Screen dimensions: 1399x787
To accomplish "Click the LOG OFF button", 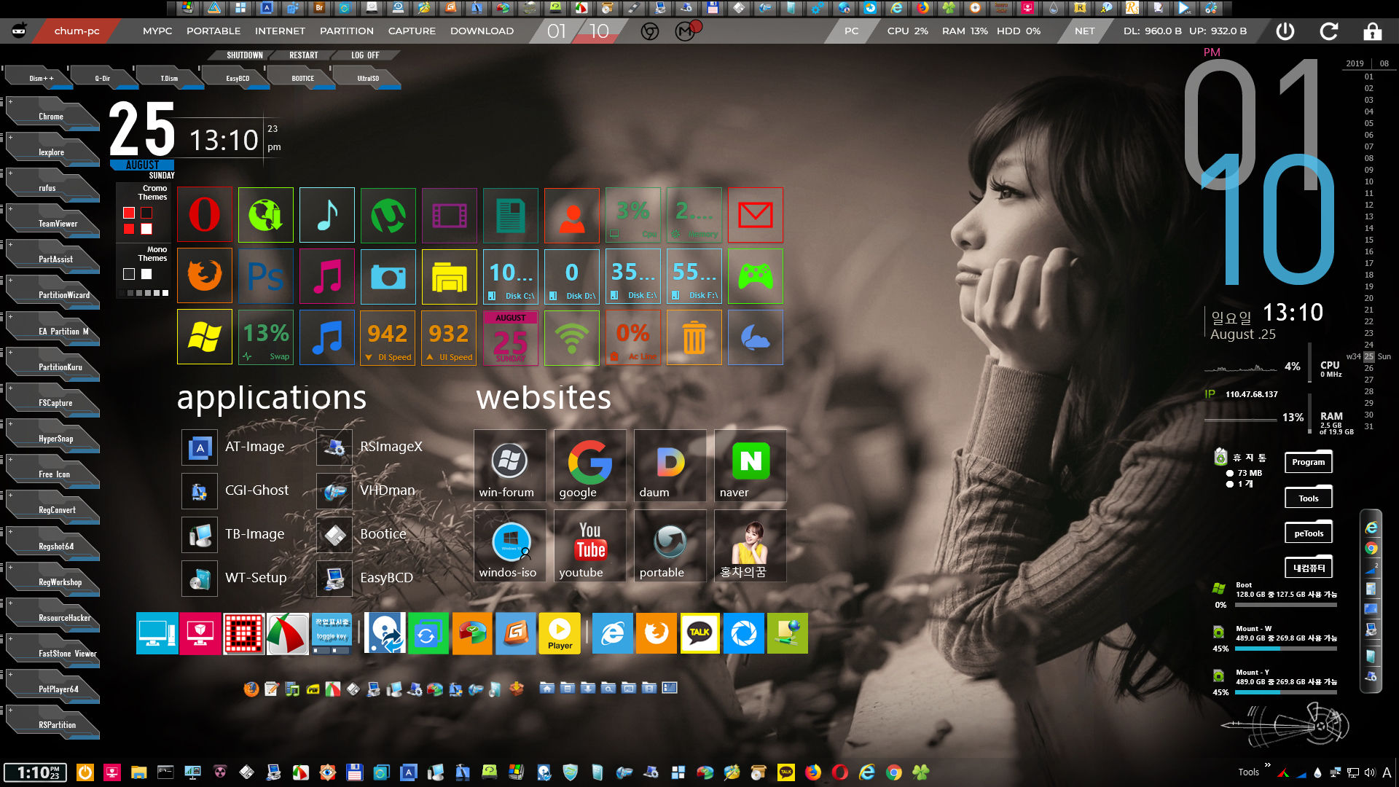I will (x=365, y=55).
